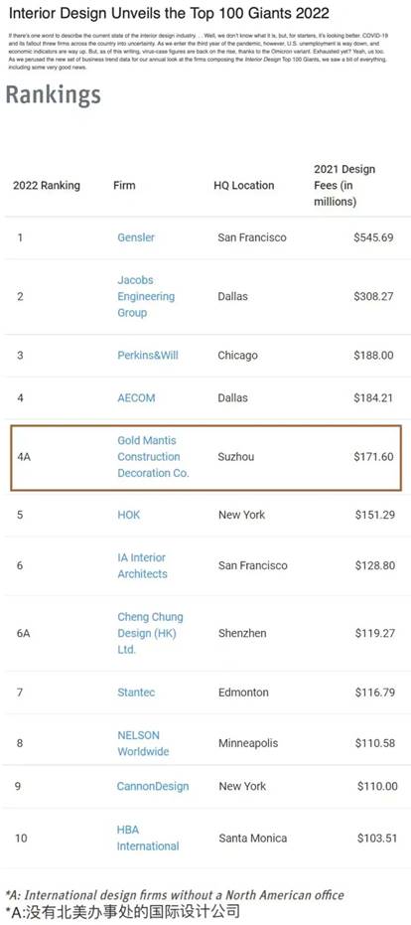This screenshot has width=411, height=925.
Task: Open Cheng Chung Design (HK) Ltd. link
Action: (x=150, y=633)
